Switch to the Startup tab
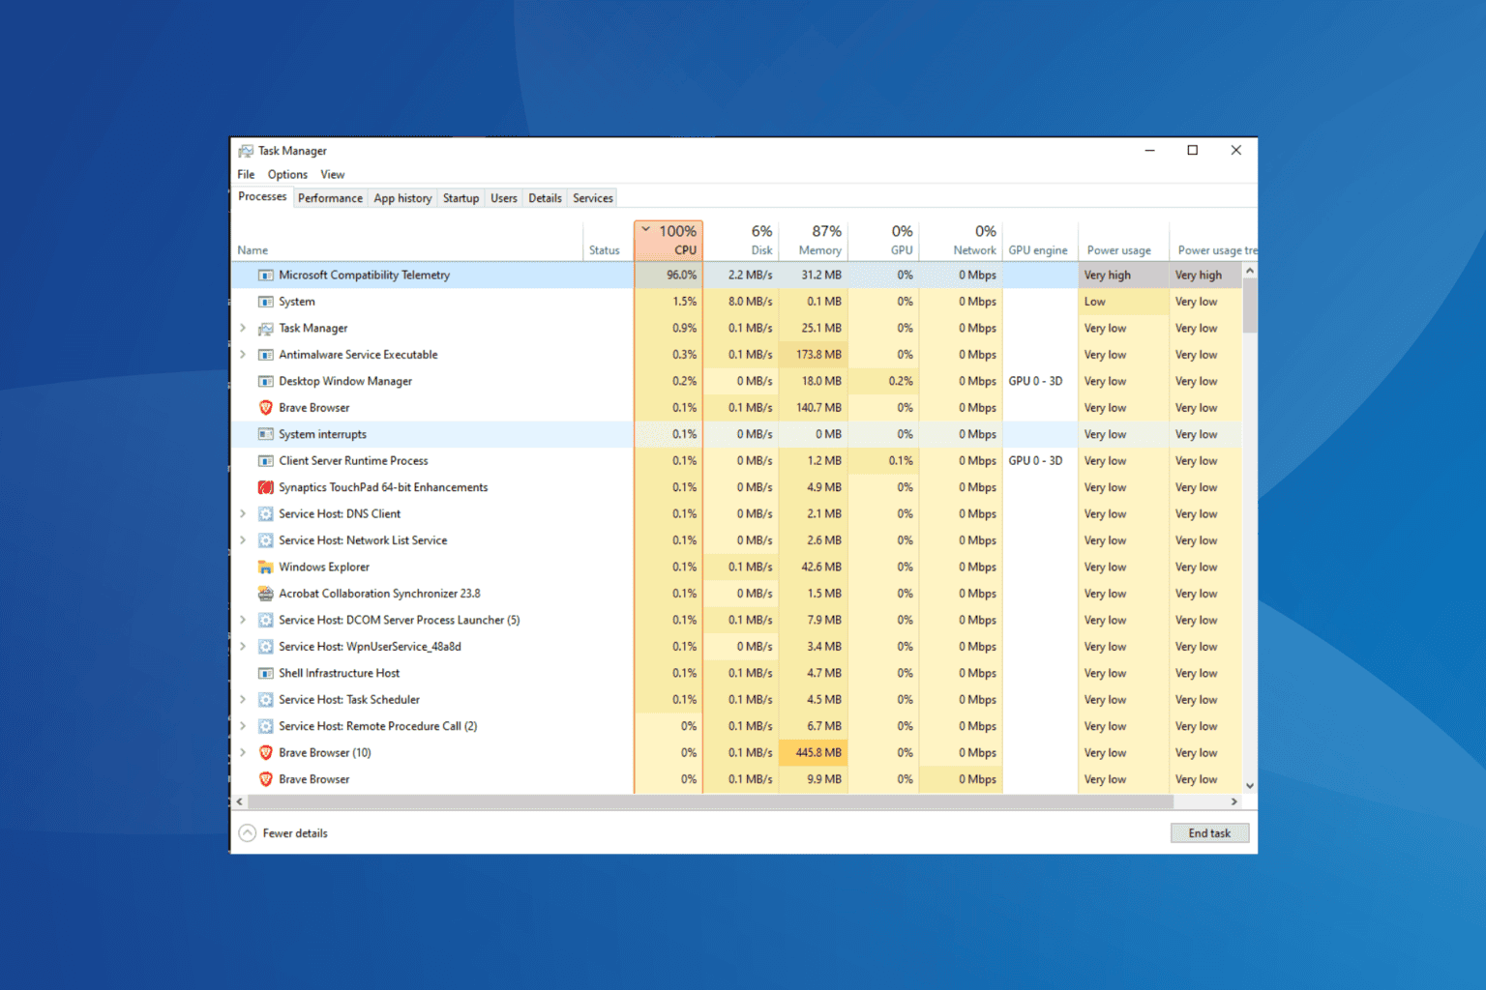The width and height of the screenshot is (1486, 990). pyautogui.click(x=461, y=198)
